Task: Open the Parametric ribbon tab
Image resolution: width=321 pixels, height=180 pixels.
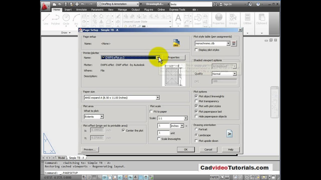Action: click(97, 9)
